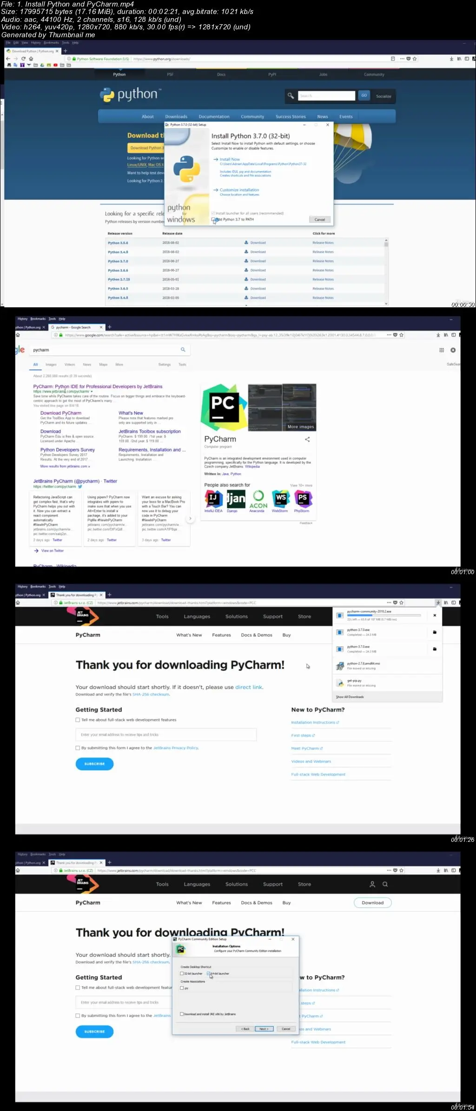
Task: Cancel the pycharm-community download with X icon
Action: (435, 615)
